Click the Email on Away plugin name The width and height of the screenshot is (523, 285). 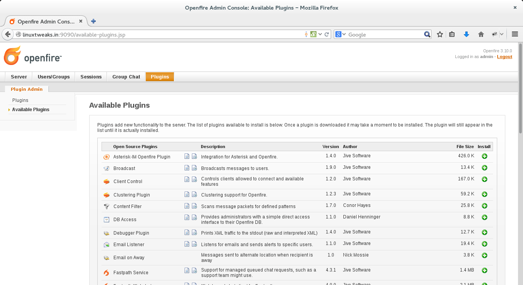[x=129, y=258]
